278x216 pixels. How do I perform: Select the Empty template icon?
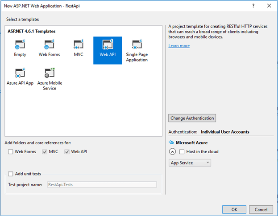(20, 45)
